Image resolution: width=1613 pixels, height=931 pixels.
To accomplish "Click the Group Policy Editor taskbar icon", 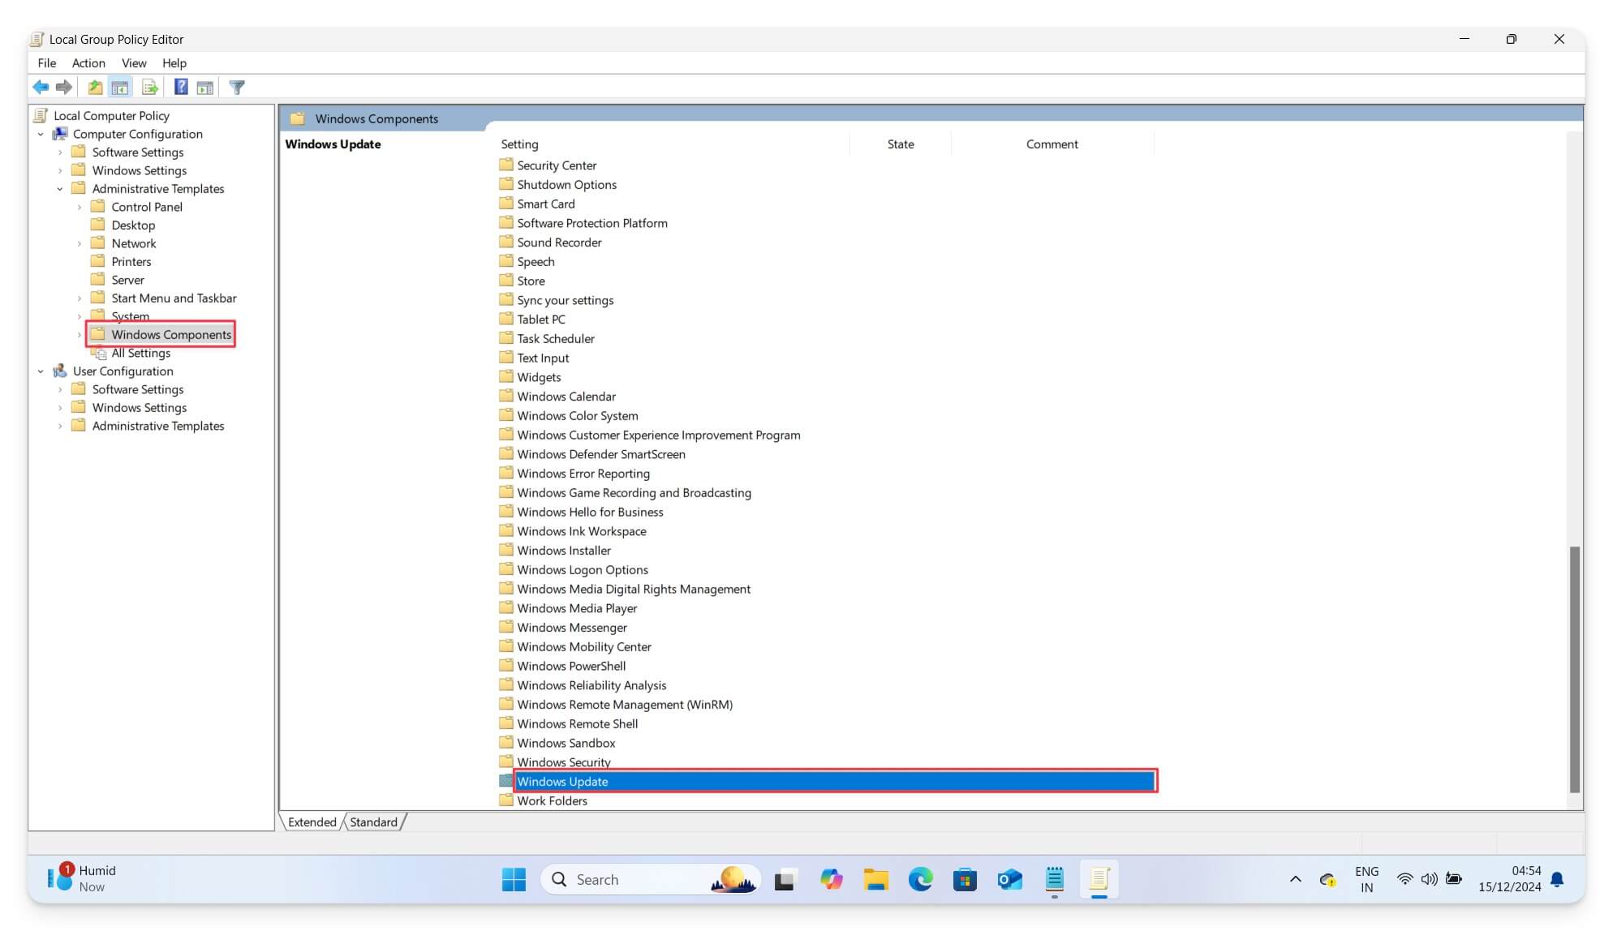I will [x=1099, y=879].
